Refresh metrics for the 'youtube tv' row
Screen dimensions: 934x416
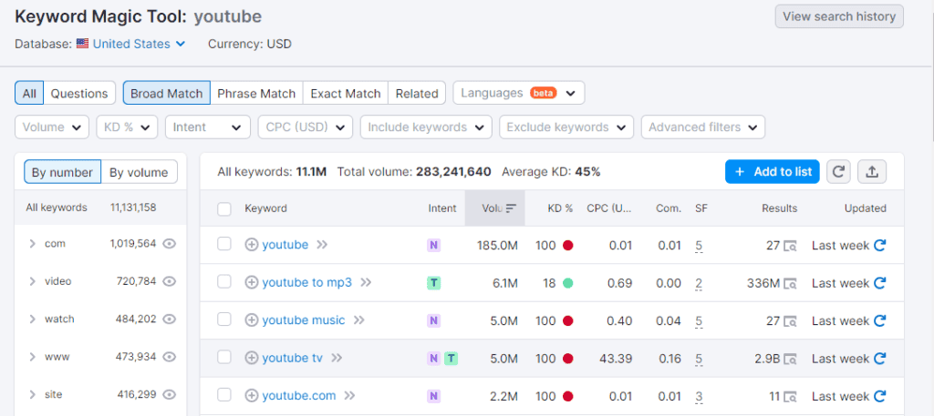[x=880, y=359]
